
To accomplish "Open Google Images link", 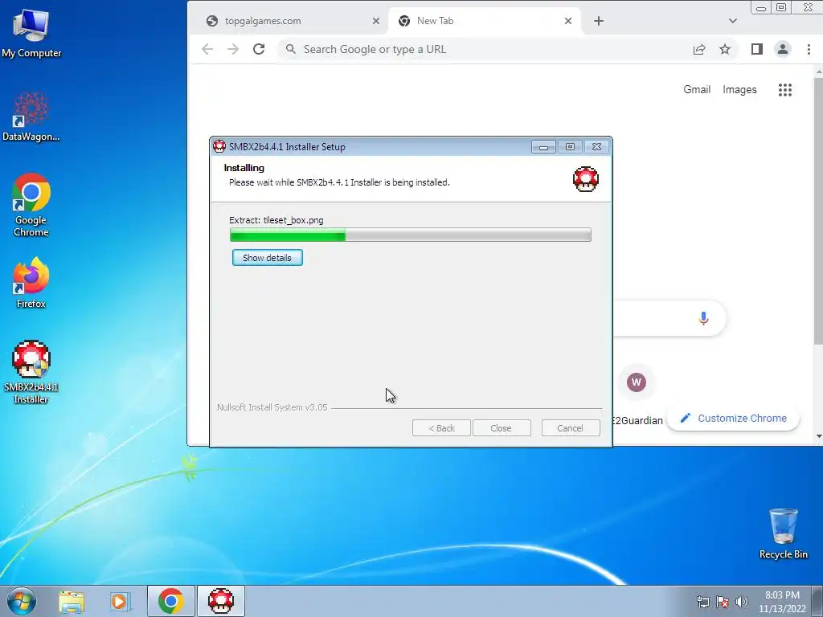I will [x=739, y=90].
